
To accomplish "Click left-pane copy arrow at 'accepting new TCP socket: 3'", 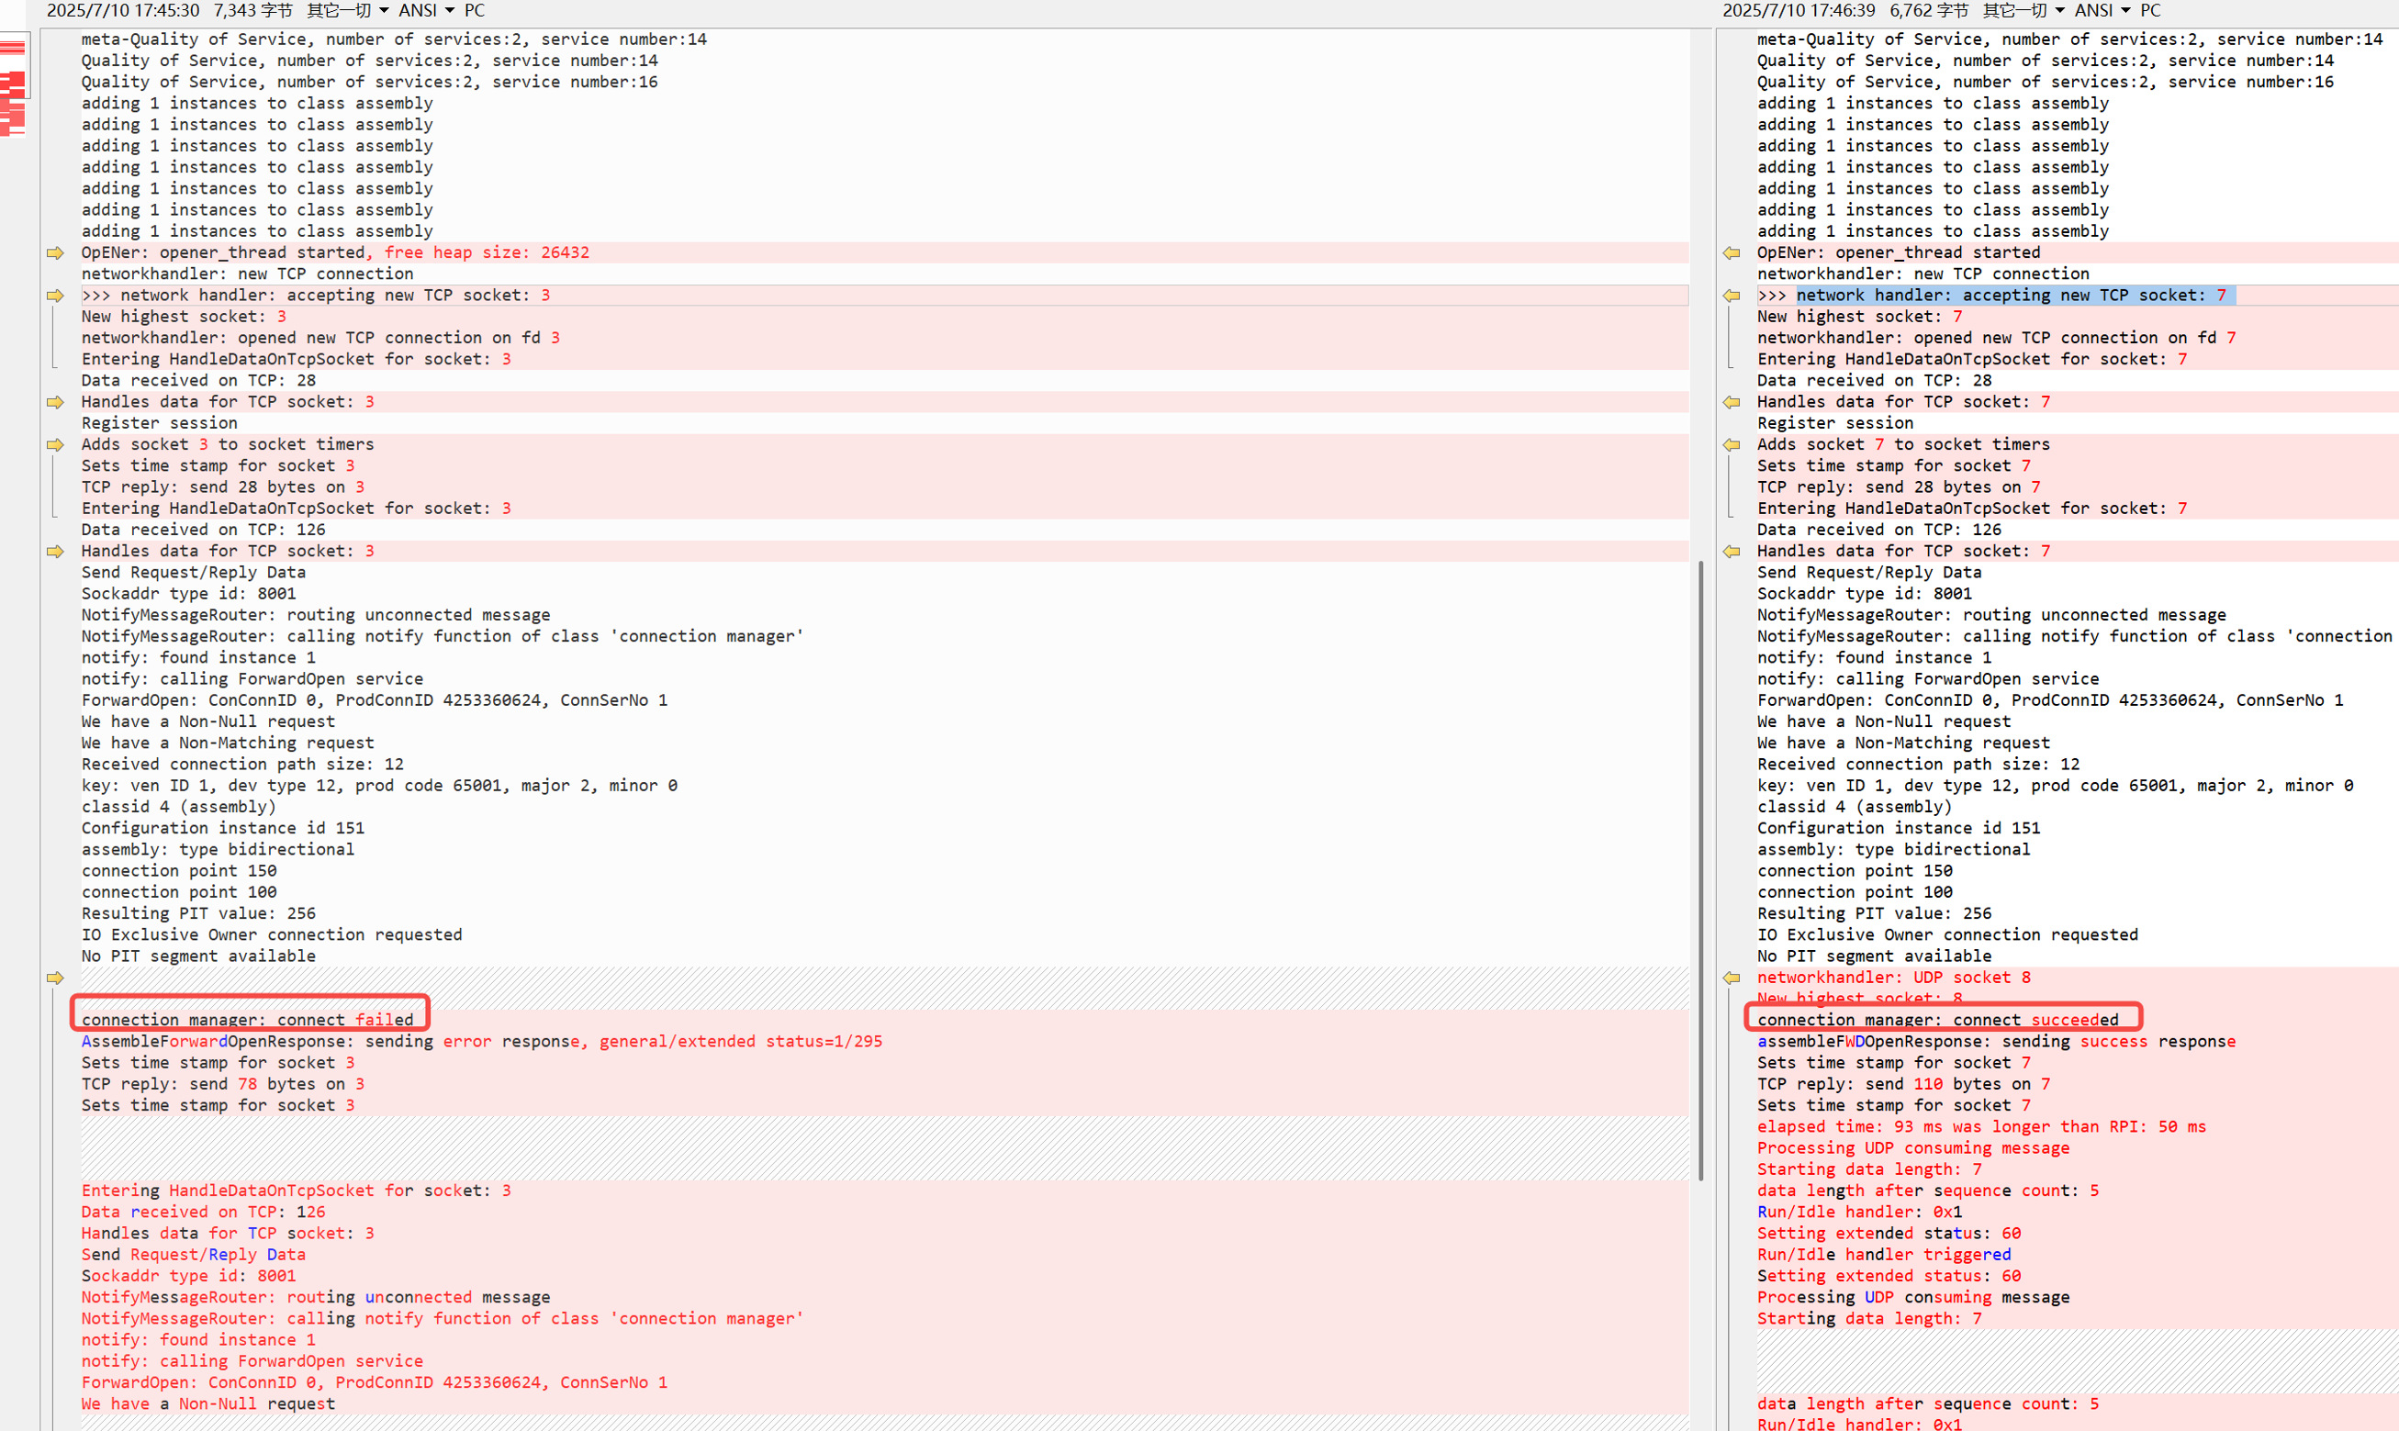I will coord(55,295).
